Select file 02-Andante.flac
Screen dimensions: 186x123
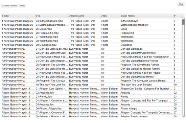point(45,93)
